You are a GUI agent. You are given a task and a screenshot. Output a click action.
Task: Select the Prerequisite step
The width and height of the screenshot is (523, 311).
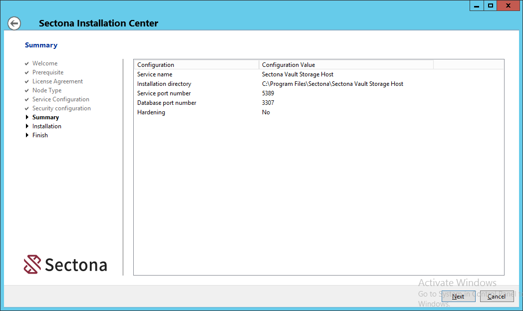(x=48, y=72)
